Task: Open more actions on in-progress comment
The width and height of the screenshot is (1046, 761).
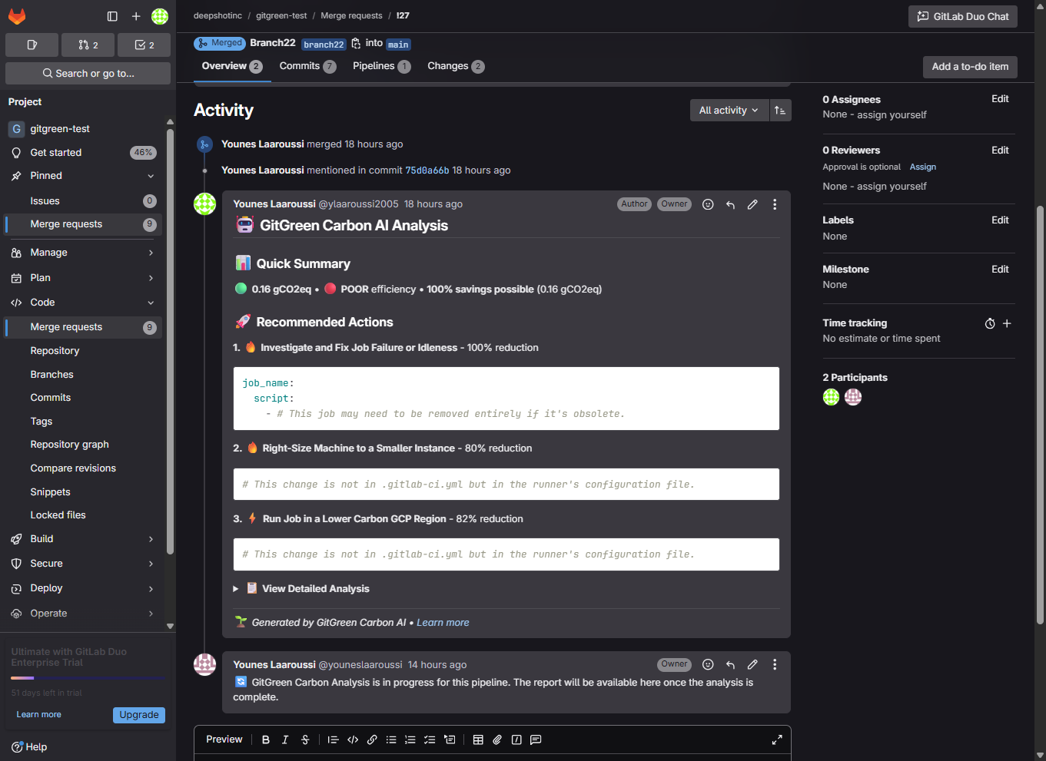Action: pyautogui.click(x=775, y=664)
